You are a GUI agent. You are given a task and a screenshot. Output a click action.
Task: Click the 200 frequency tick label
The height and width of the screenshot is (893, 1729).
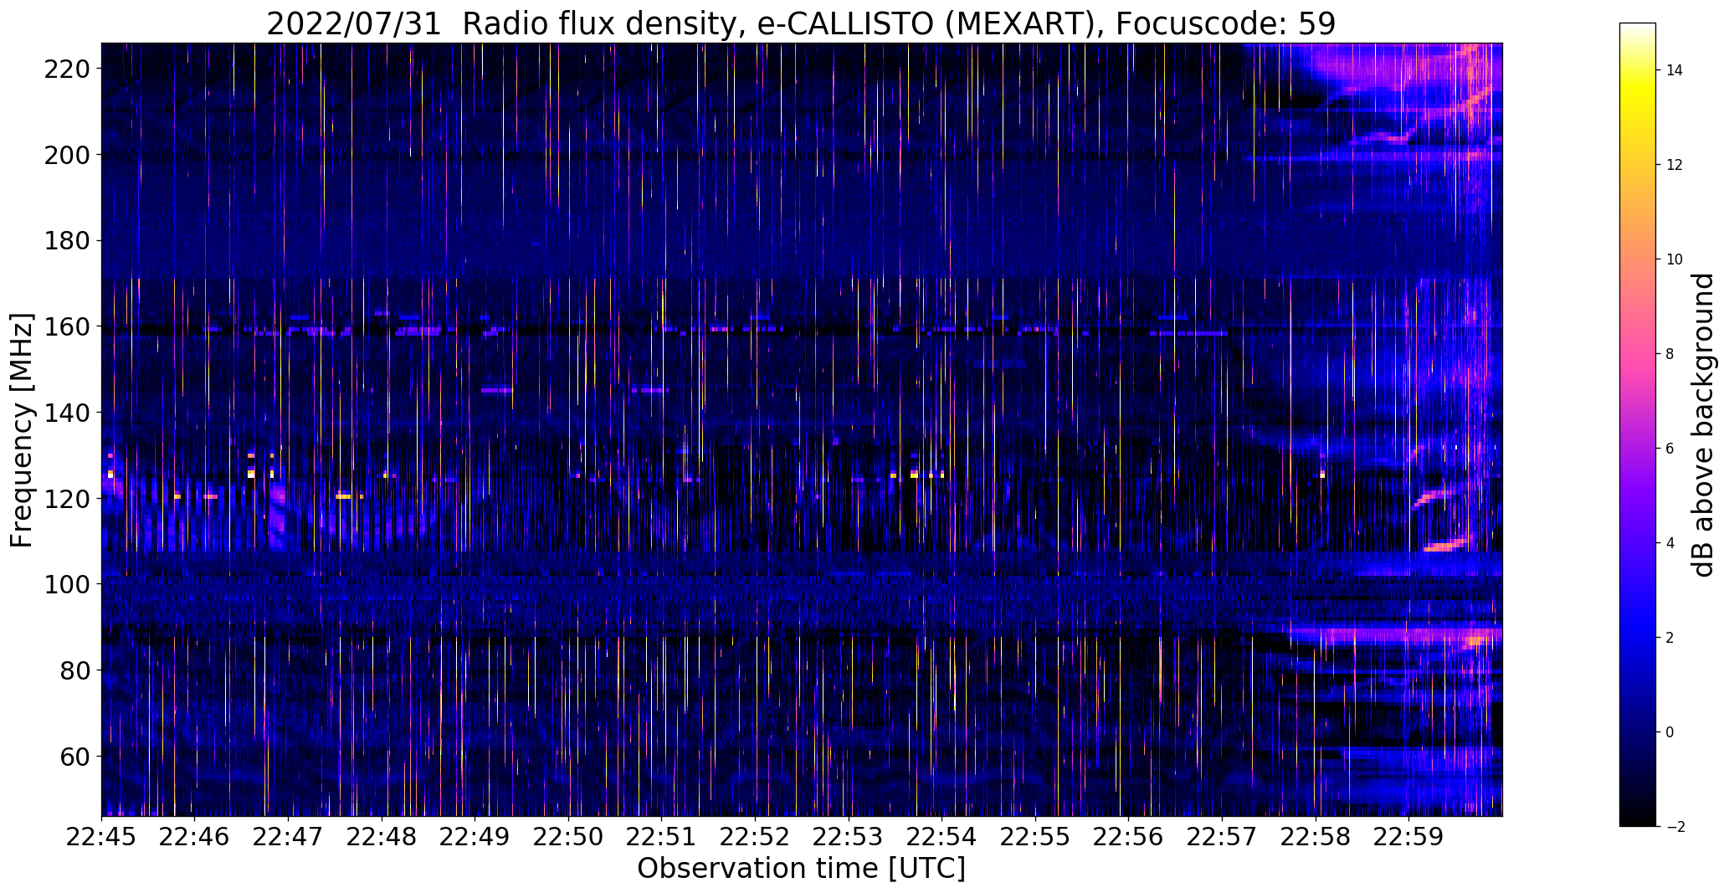pos(69,155)
